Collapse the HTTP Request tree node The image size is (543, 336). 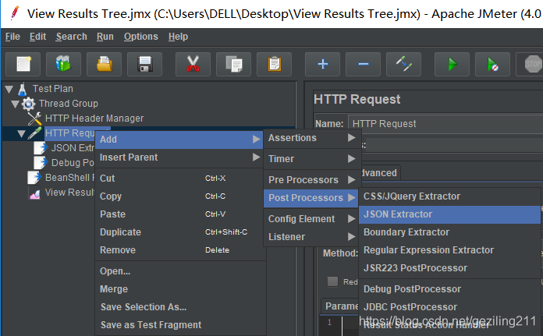click(21, 133)
